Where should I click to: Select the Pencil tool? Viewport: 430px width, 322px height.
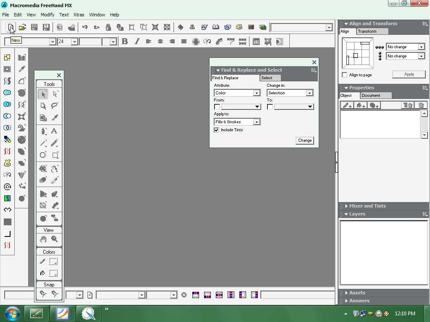click(x=54, y=143)
